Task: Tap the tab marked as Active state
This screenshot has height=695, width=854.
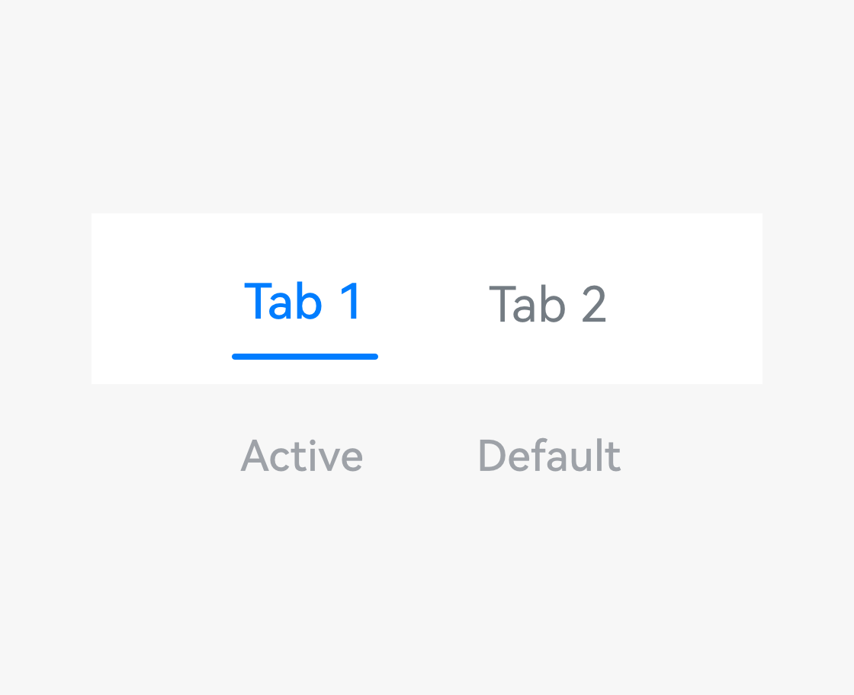Action: click(303, 302)
